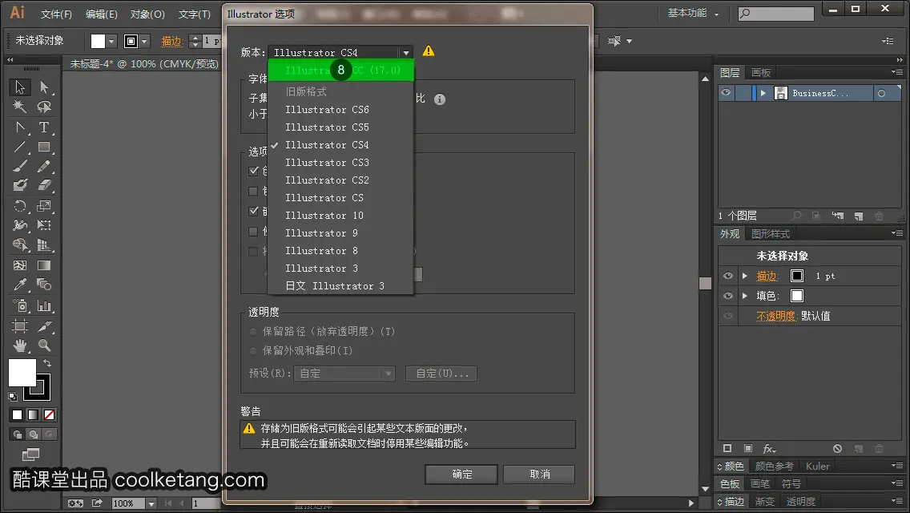Click the 不透明度 opacity link

coord(775,316)
